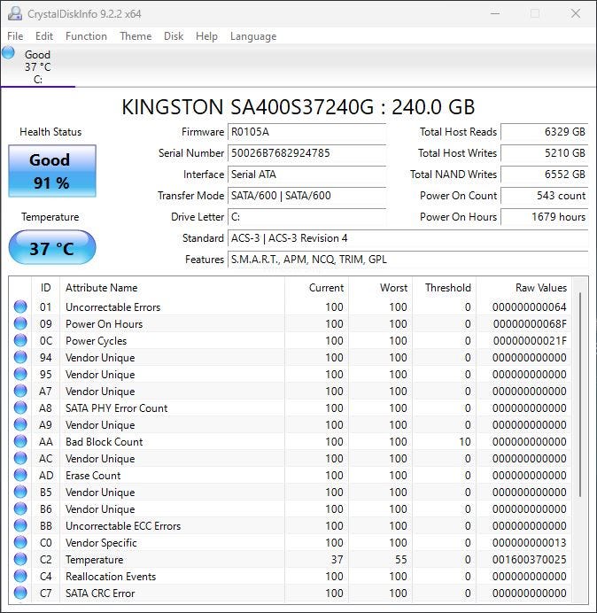597x613 pixels.
Task: Click the Serial Number field
Action: pyautogui.click(x=306, y=153)
